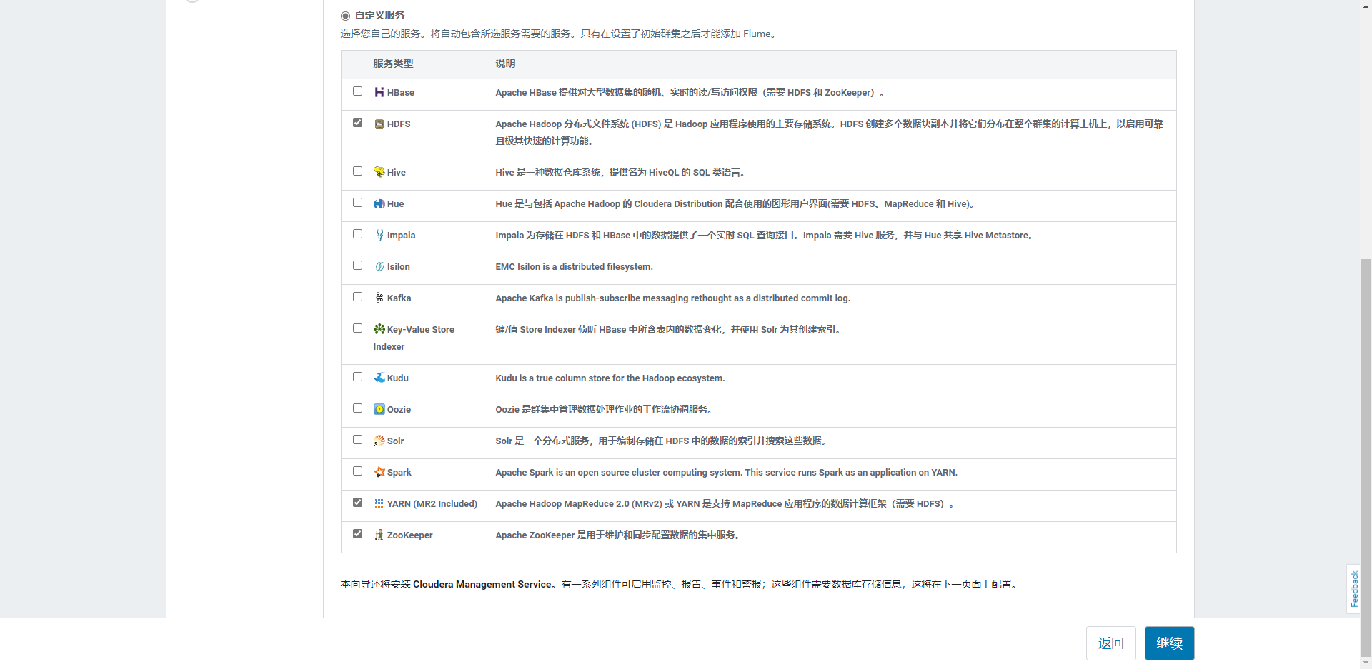The height and width of the screenshot is (669, 1372).
Task: Click the Impala service icon
Action: point(379,235)
